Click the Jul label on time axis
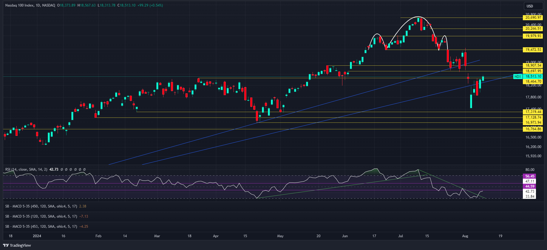The width and height of the screenshot is (547, 250). click(401, 236)
